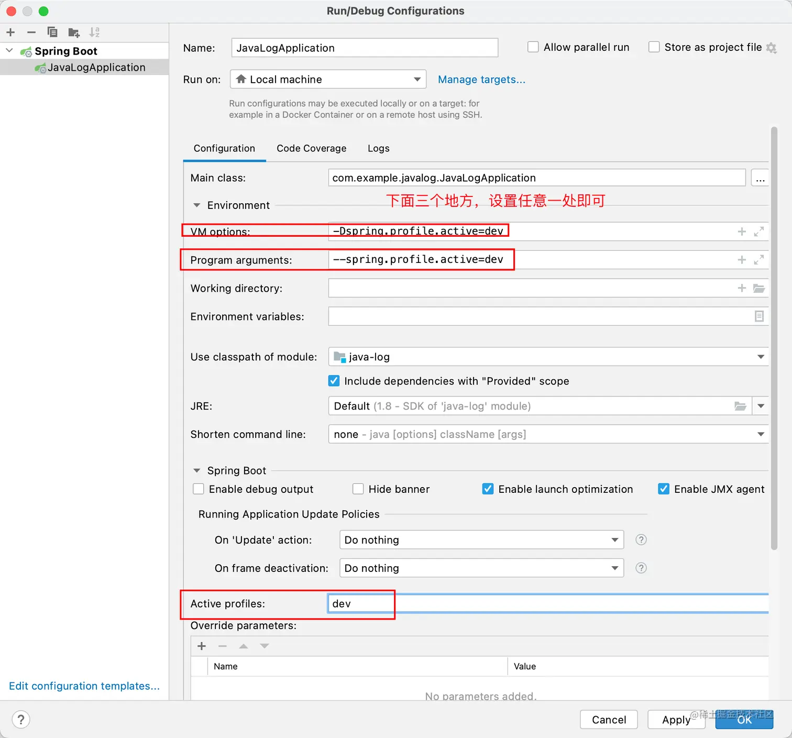Disable Enable launch optimization
792x738 pixels.
(488, 489)
